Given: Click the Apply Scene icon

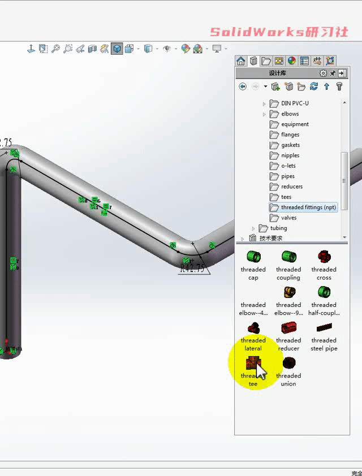Looking at the screenshot, I should pyautogui.click(x=198, y=49).
